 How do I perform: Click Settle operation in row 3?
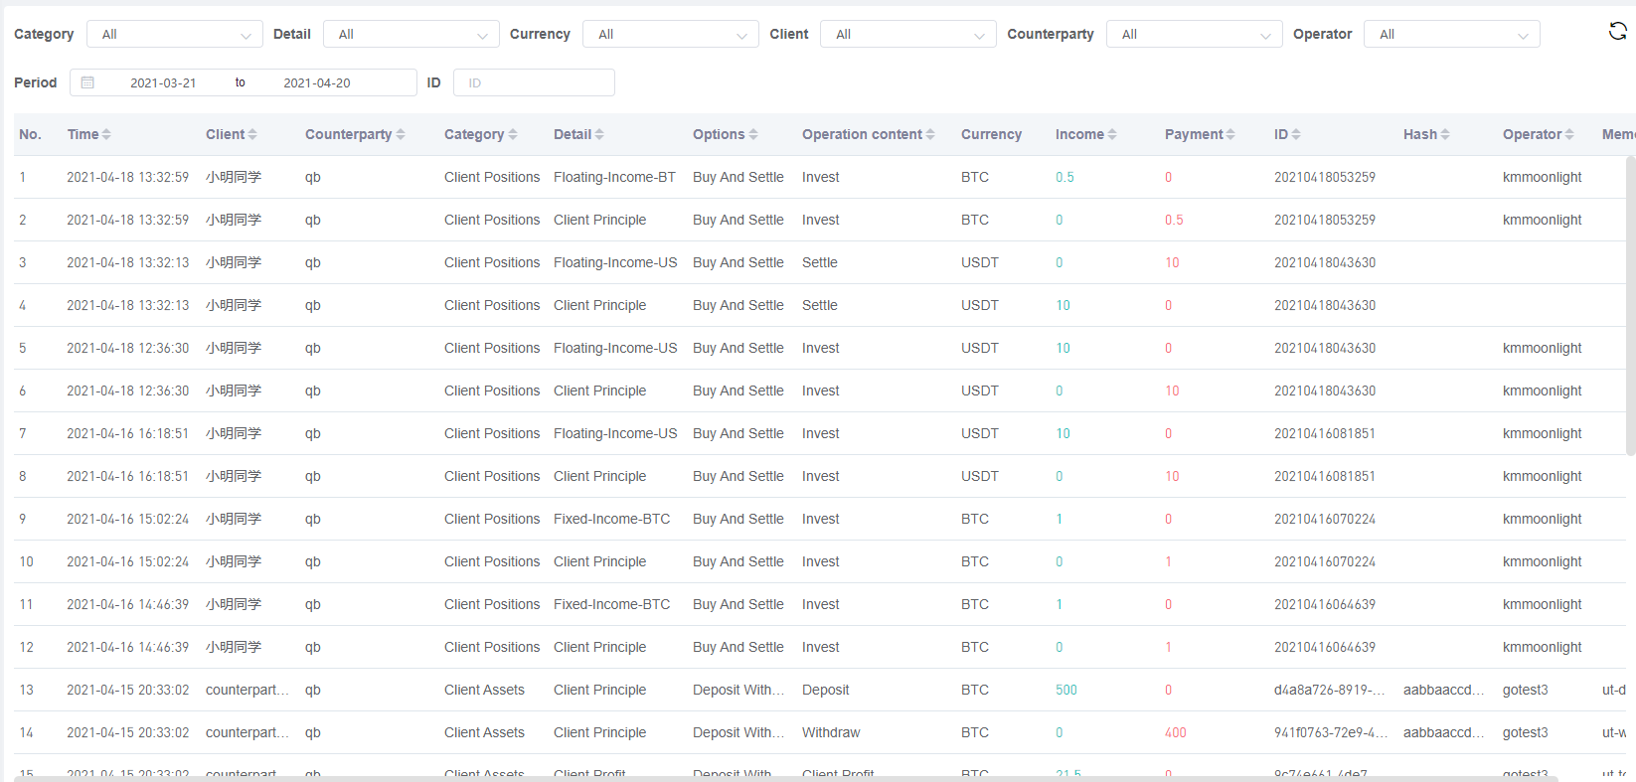(x=820, y=262)
